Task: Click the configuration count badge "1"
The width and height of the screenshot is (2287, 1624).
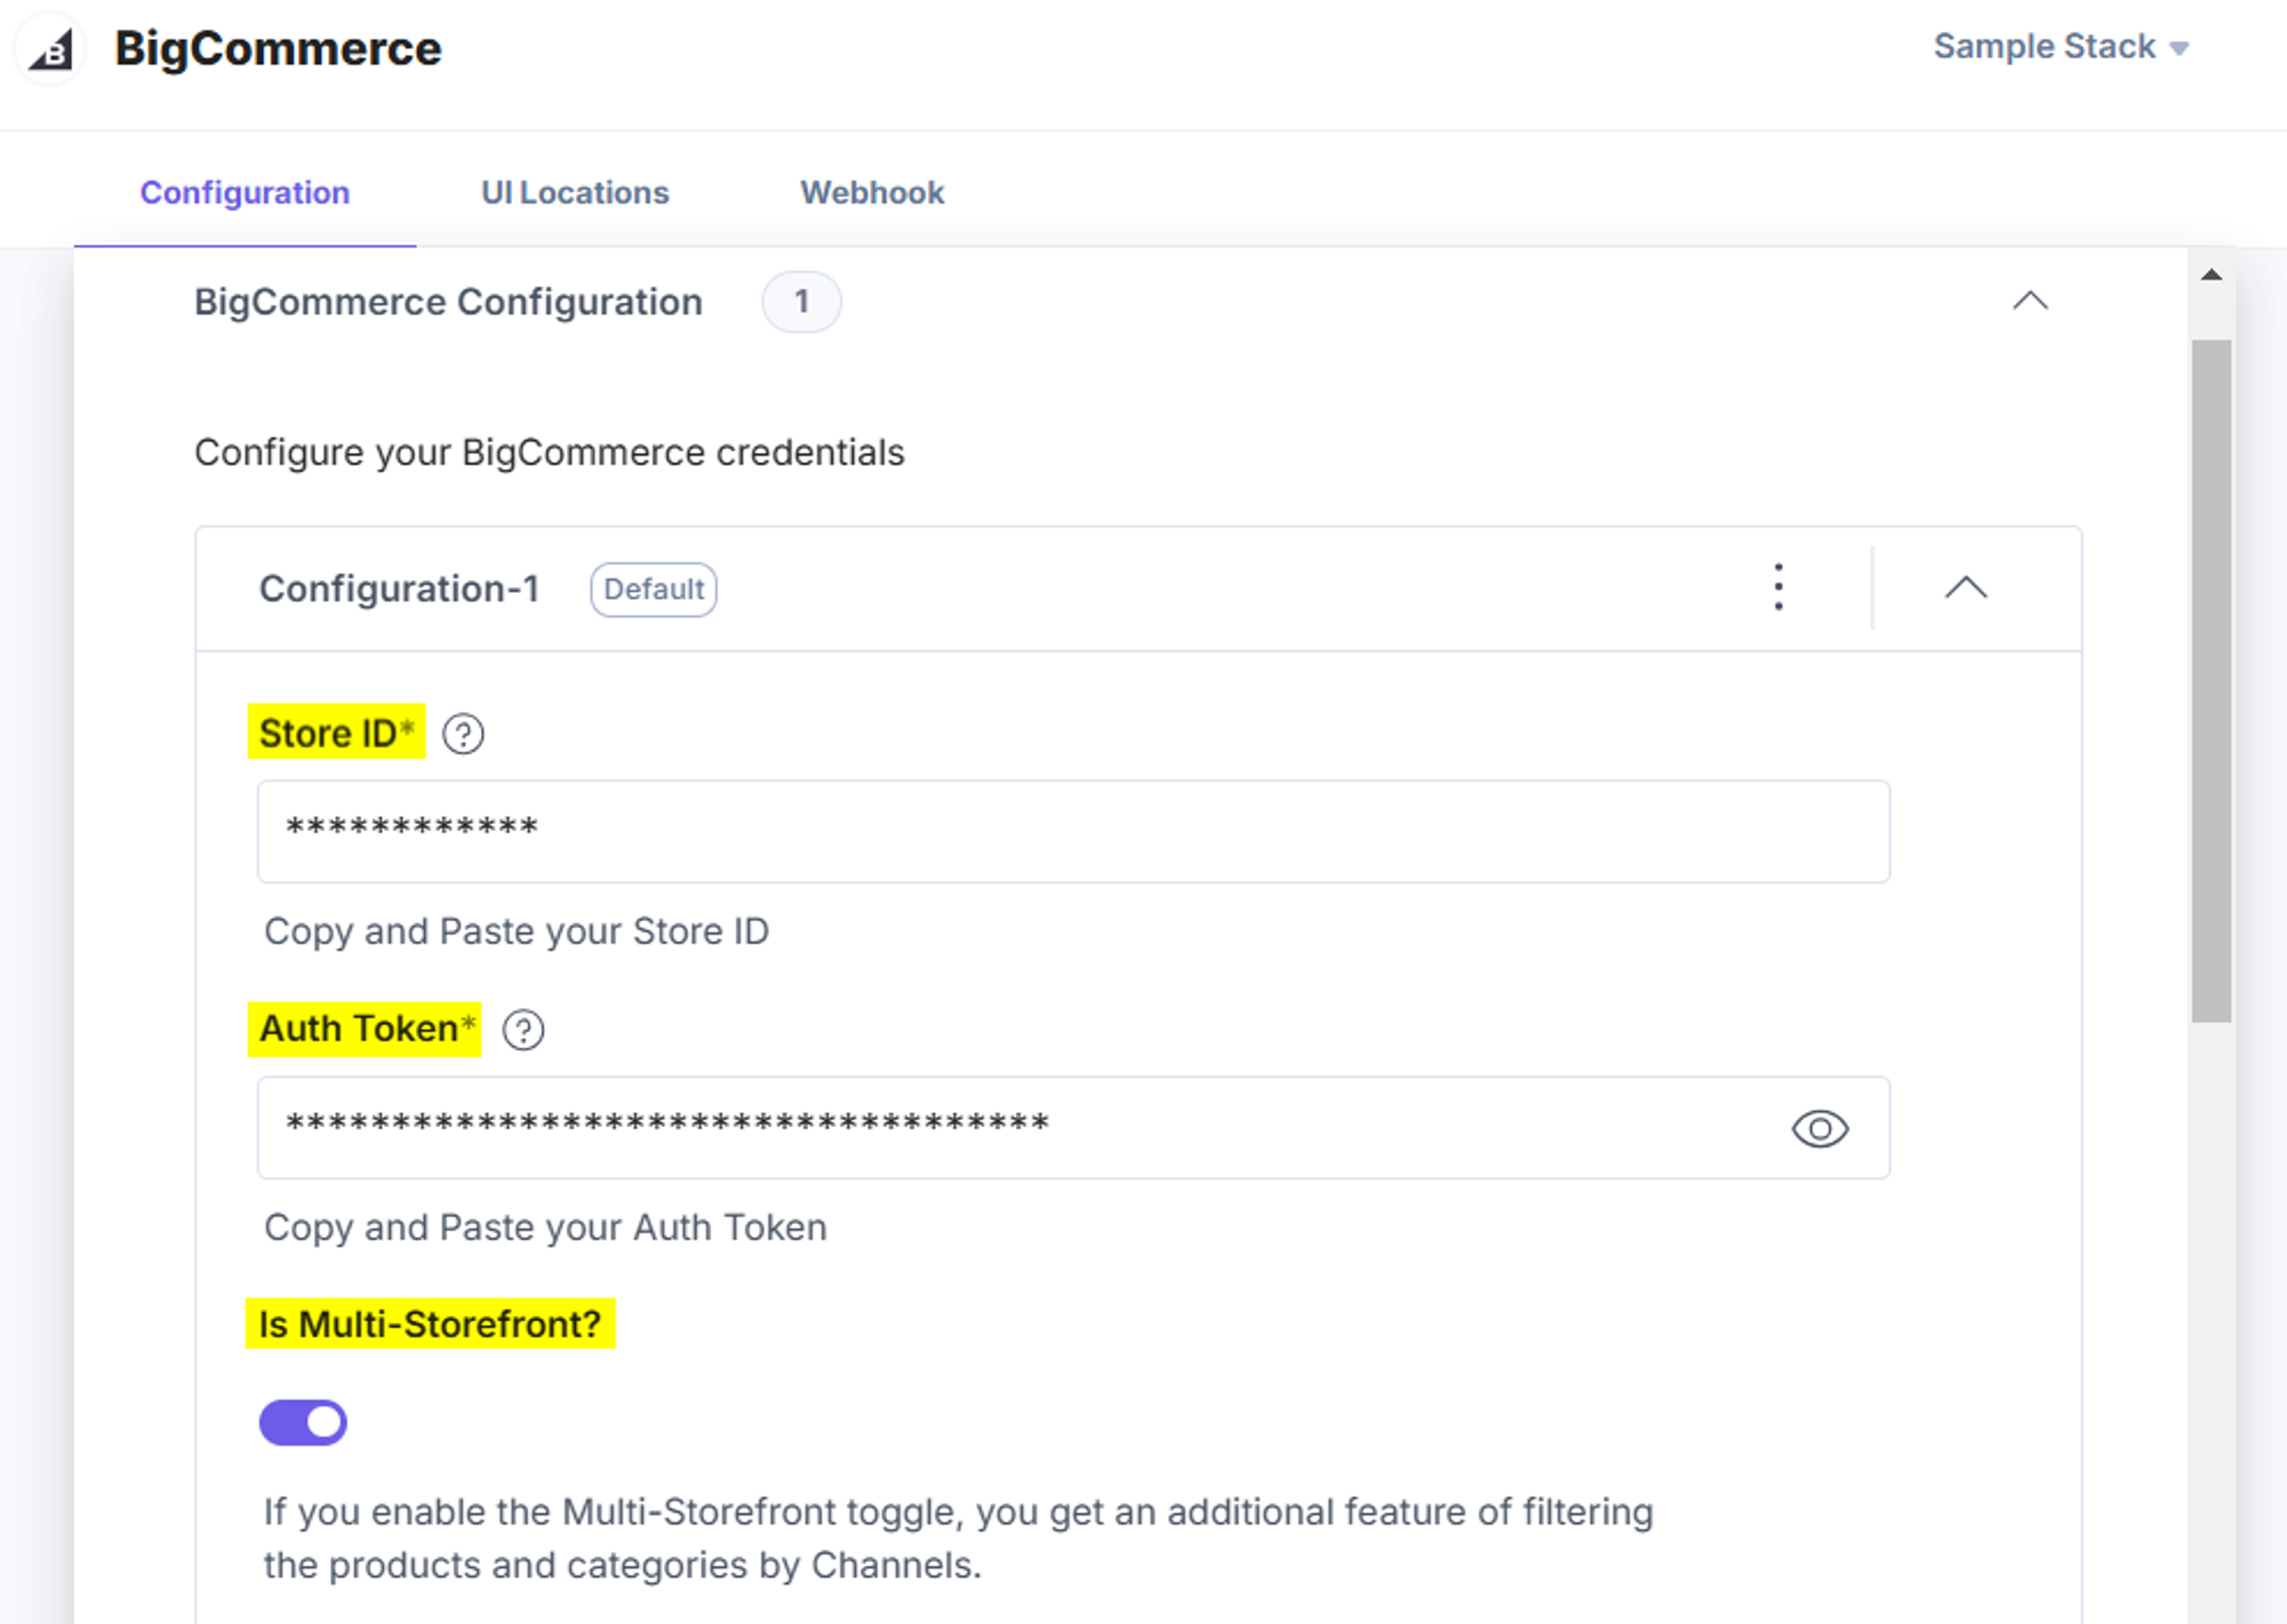Action: click(x=802, y=301)
